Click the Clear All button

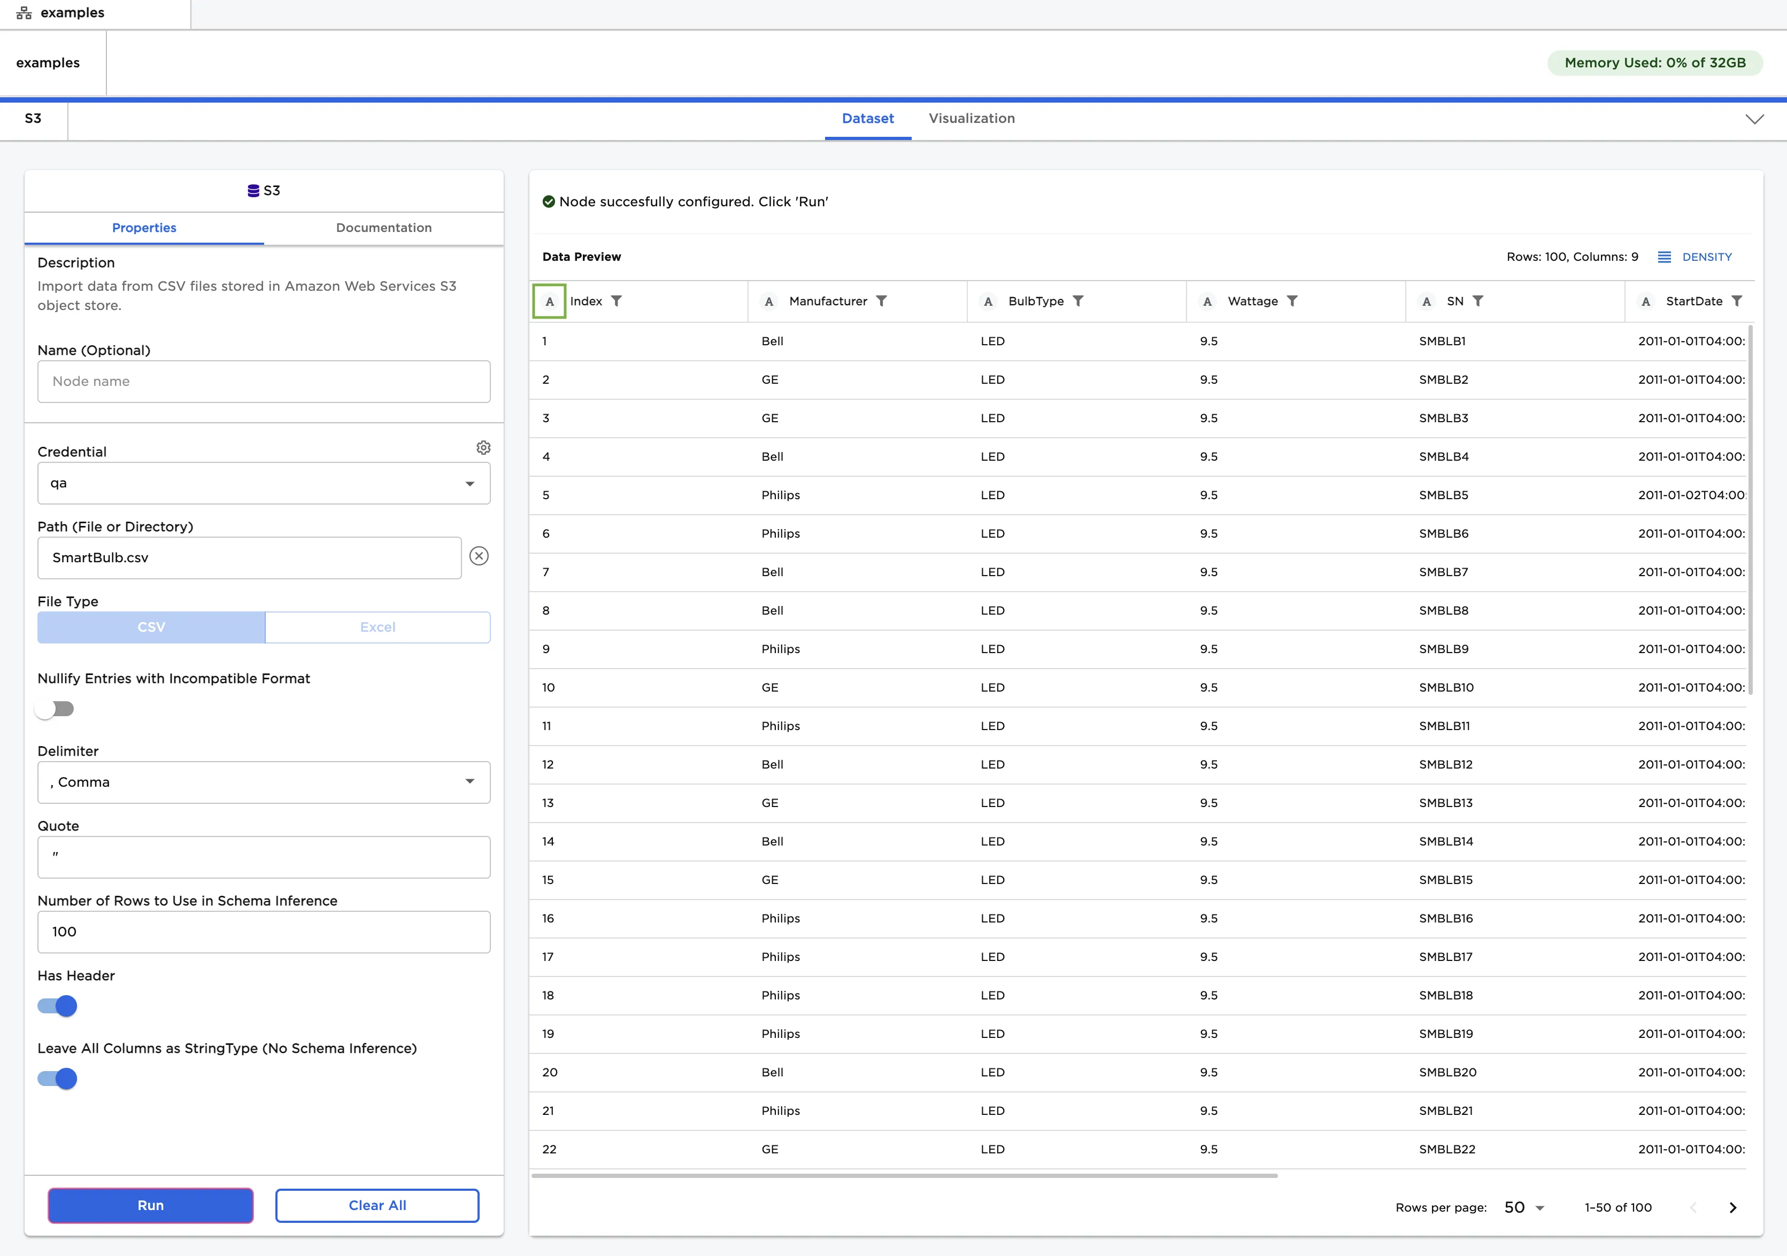(x=376, y=1205)
